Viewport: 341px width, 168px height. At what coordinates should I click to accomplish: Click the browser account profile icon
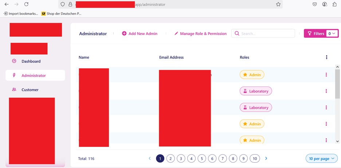click(325, 4)
